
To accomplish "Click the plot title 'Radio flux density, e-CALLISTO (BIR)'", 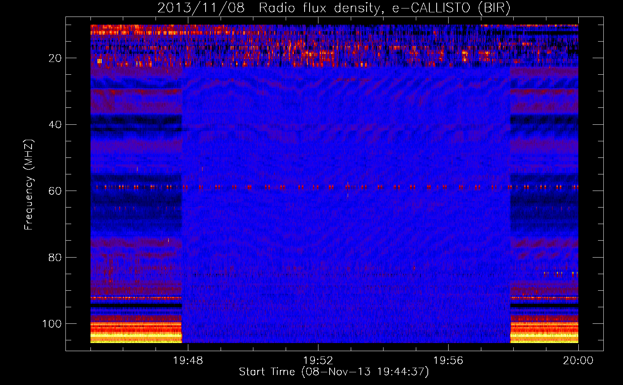I will 385,8.
